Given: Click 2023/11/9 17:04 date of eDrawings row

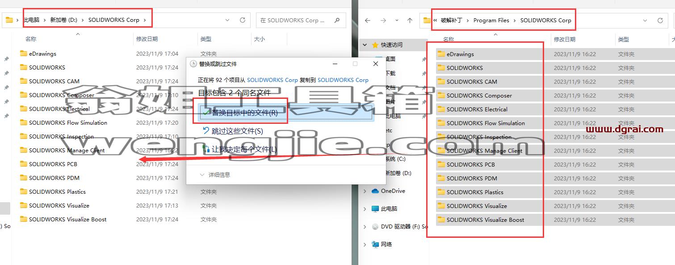Looking at the screenshot, I should point(157,53).
